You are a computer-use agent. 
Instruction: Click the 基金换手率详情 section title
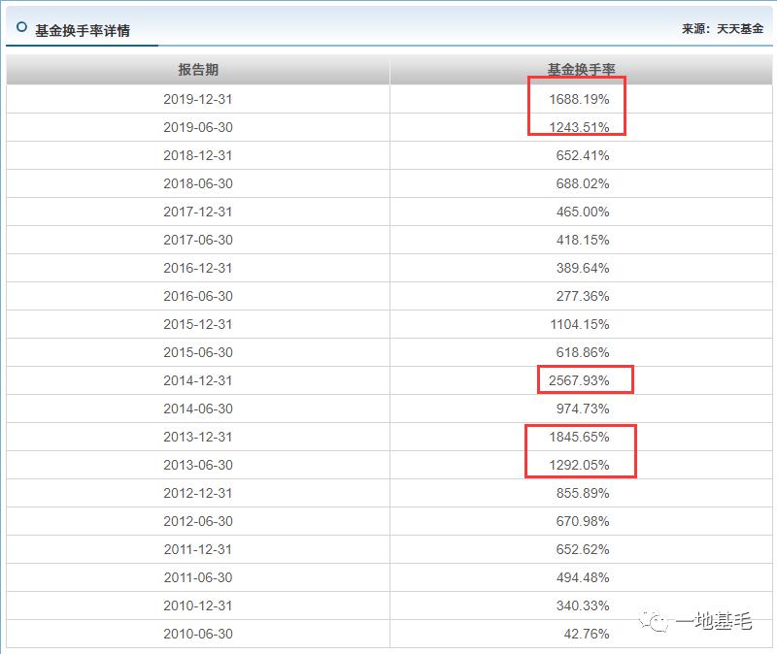pos(83,31)
